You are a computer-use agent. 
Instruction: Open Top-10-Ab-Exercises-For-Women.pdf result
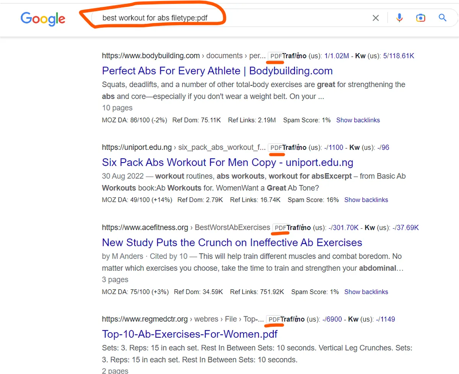point(190,334)
